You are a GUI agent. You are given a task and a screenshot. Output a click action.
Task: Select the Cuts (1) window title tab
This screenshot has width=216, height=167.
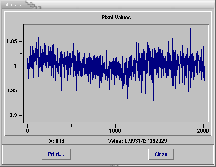(x=12, y=5)
